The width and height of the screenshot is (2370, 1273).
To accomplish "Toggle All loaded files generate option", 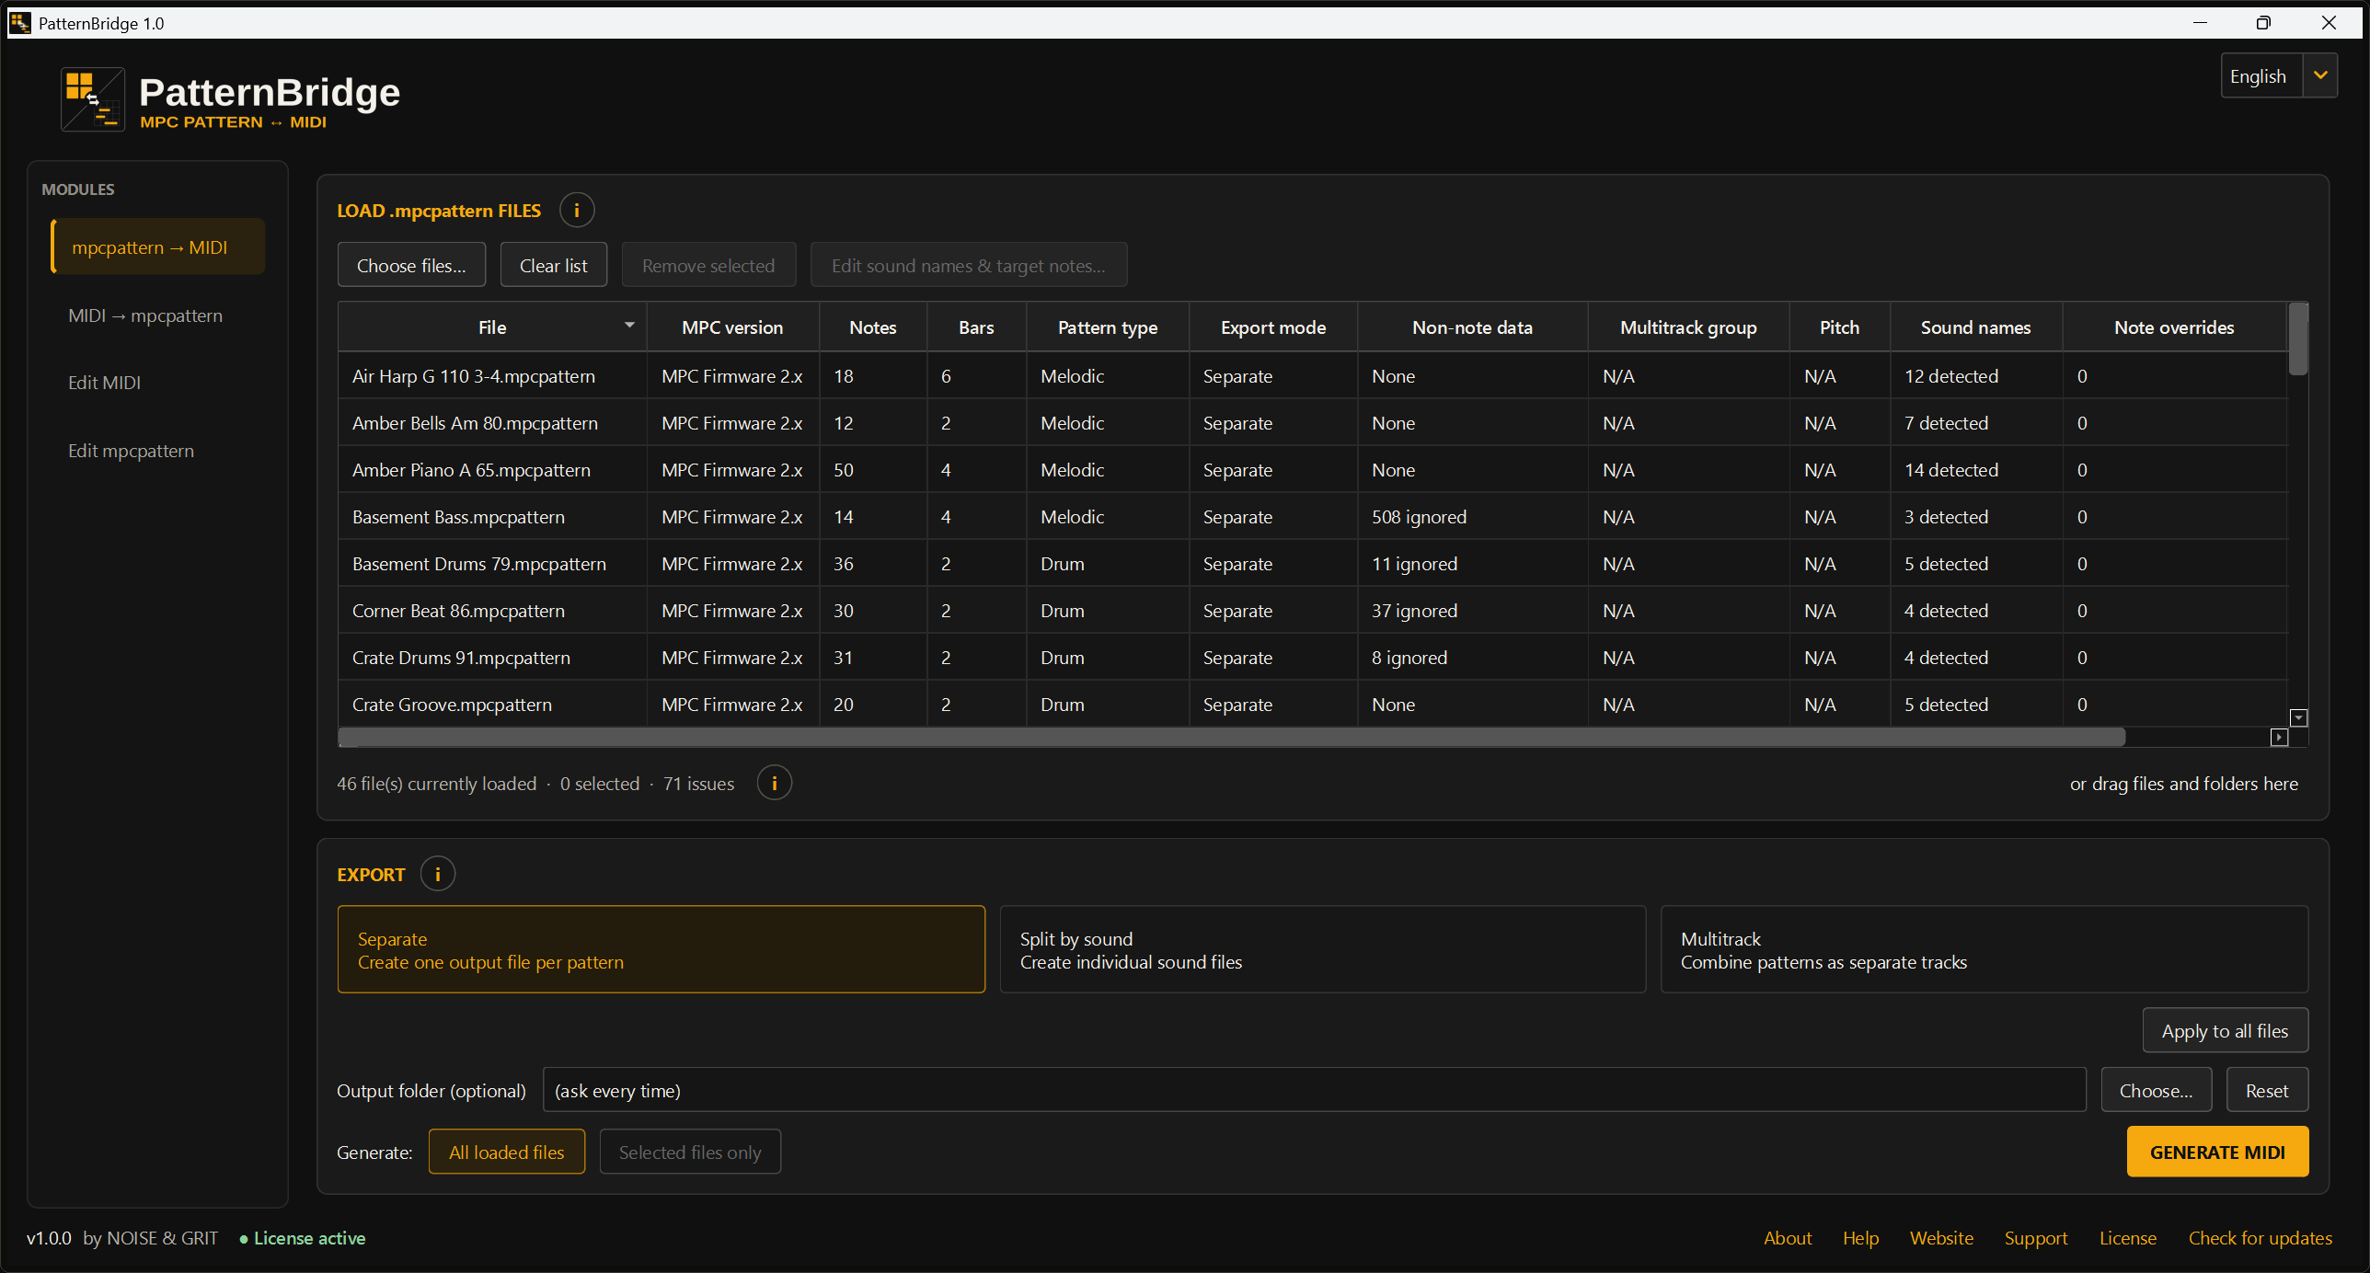I will point(507,1152).
